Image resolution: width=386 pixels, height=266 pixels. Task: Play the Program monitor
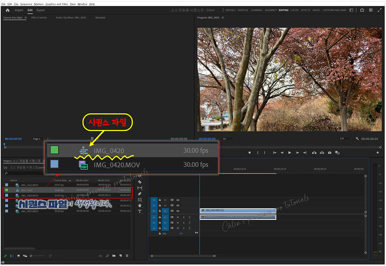tap(290, 153)
